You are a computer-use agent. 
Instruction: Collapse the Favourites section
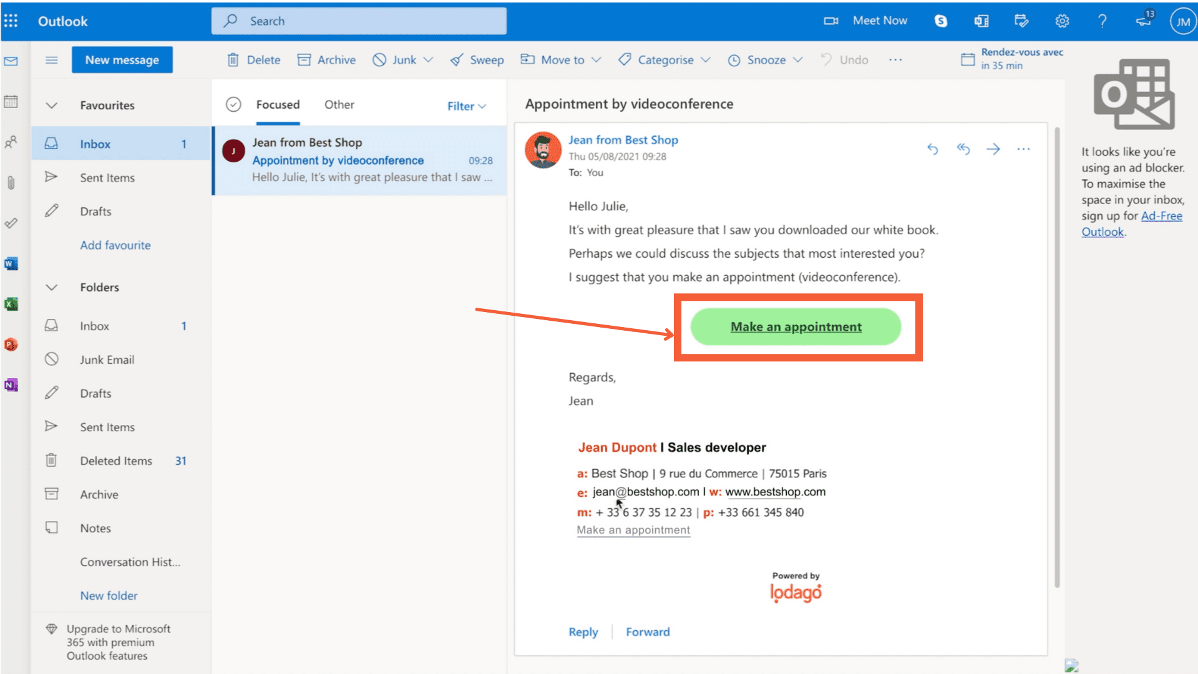pyautogui.click(x=52, y=105)
